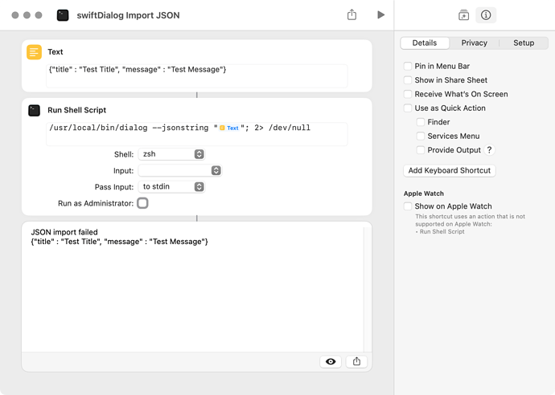Viewport: 555px width, 395px height.
Task: Select the Run Shell Script action title
Action: point(76,110)
